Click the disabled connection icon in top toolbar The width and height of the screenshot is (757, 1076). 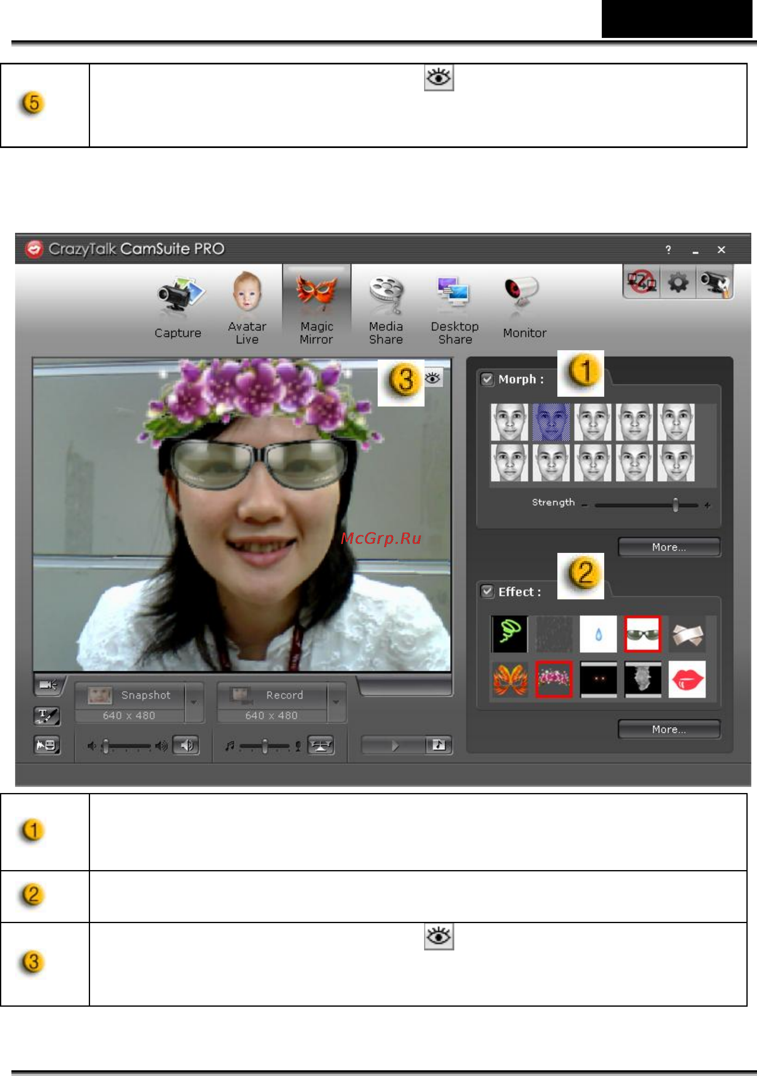(x=641, y=282)
